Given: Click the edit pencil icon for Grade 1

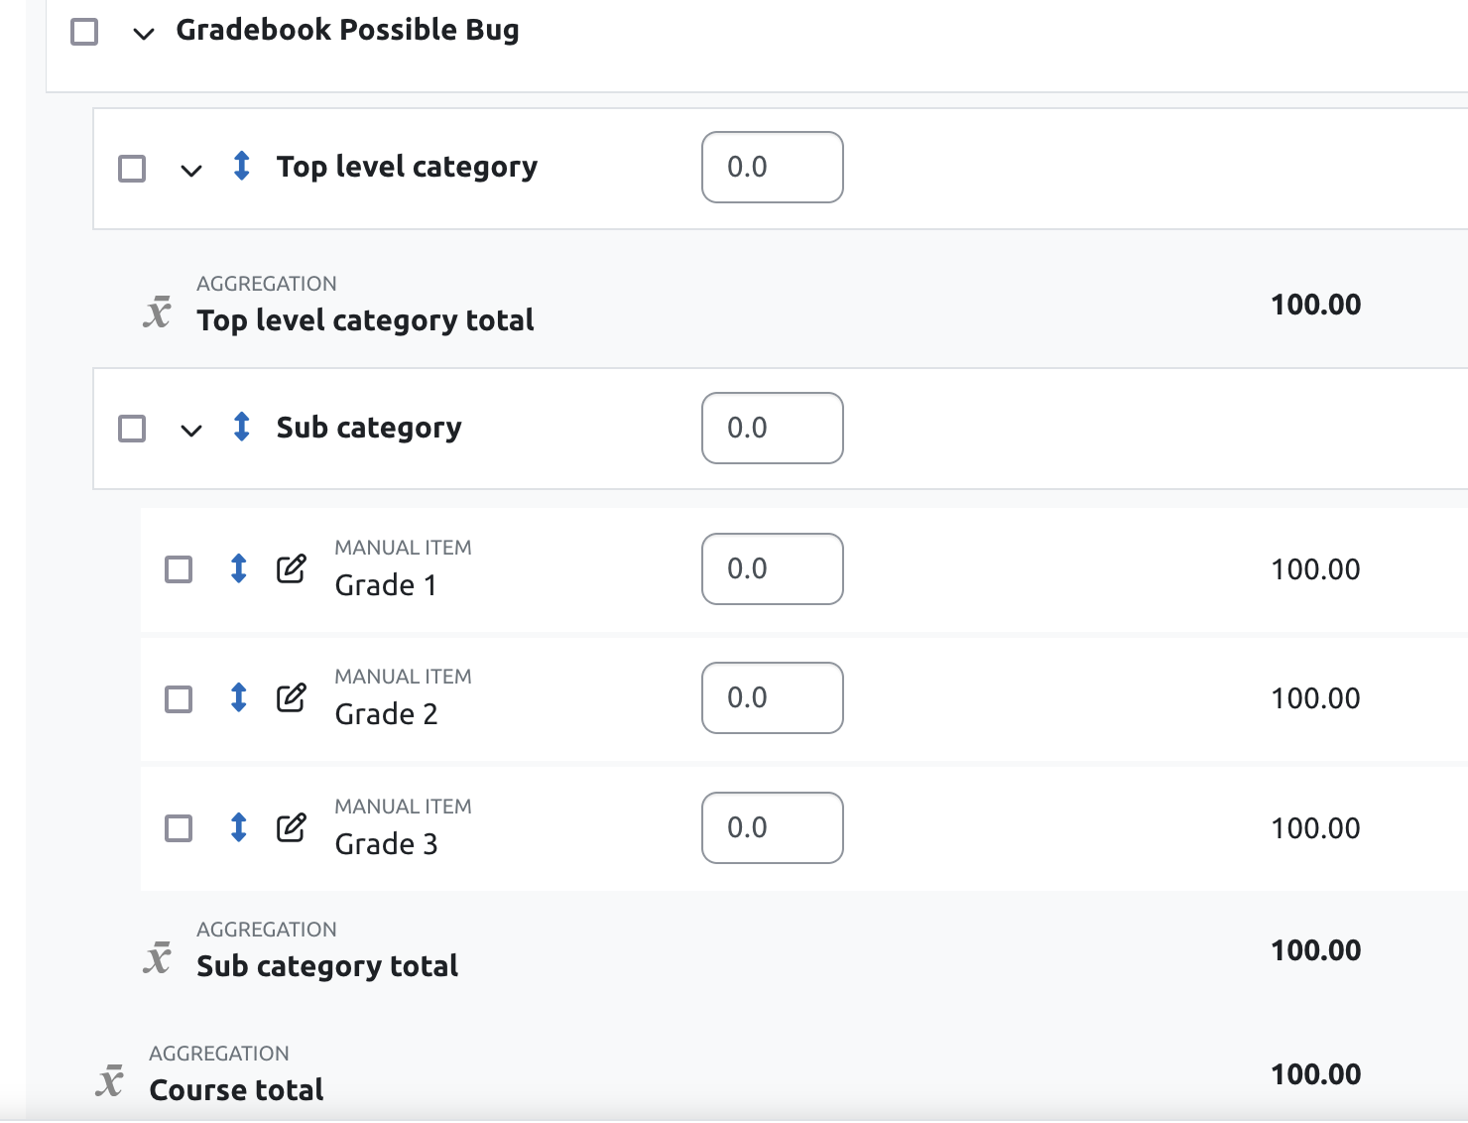Looking at the screenshot, I should [x=291, y=568].
